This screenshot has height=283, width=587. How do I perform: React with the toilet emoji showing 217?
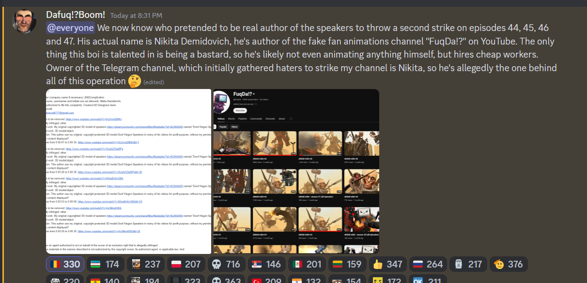pos(468,264)
